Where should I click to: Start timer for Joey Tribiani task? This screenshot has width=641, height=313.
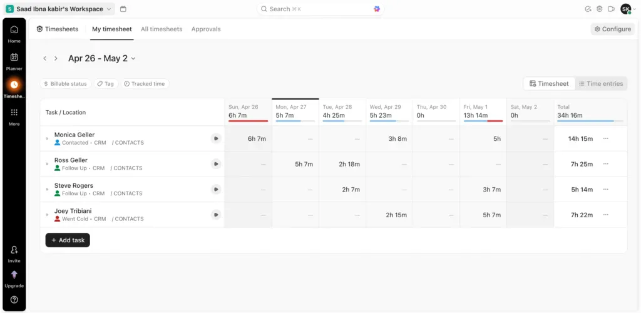point(216,215)
